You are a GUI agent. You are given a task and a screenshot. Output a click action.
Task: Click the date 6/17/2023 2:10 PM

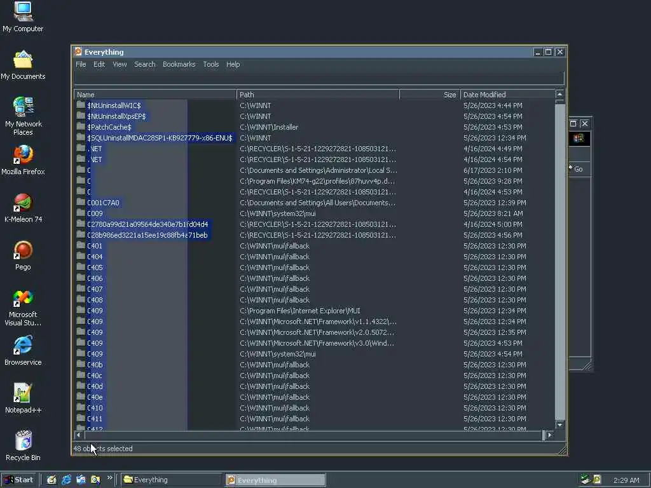coord(493,170)
